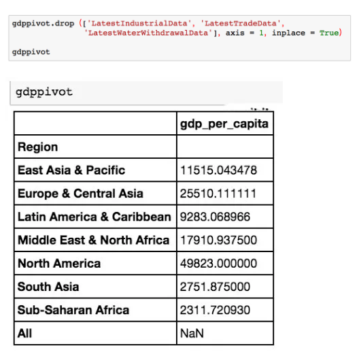Click the value 2311.720930
Image resolution: width=359 pixels, height=355 pixels.
(215, 310)
